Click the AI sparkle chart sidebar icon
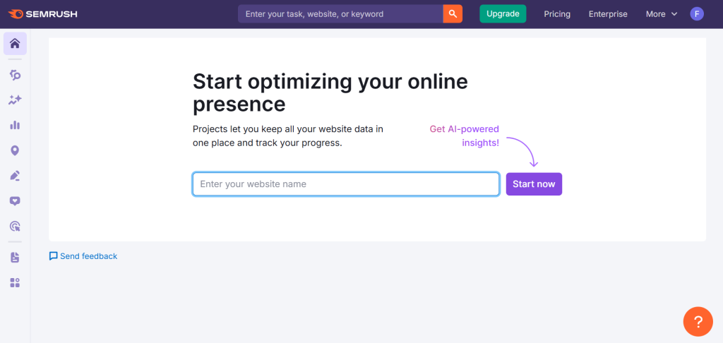 pyautogui.click(x=15, y=100)
